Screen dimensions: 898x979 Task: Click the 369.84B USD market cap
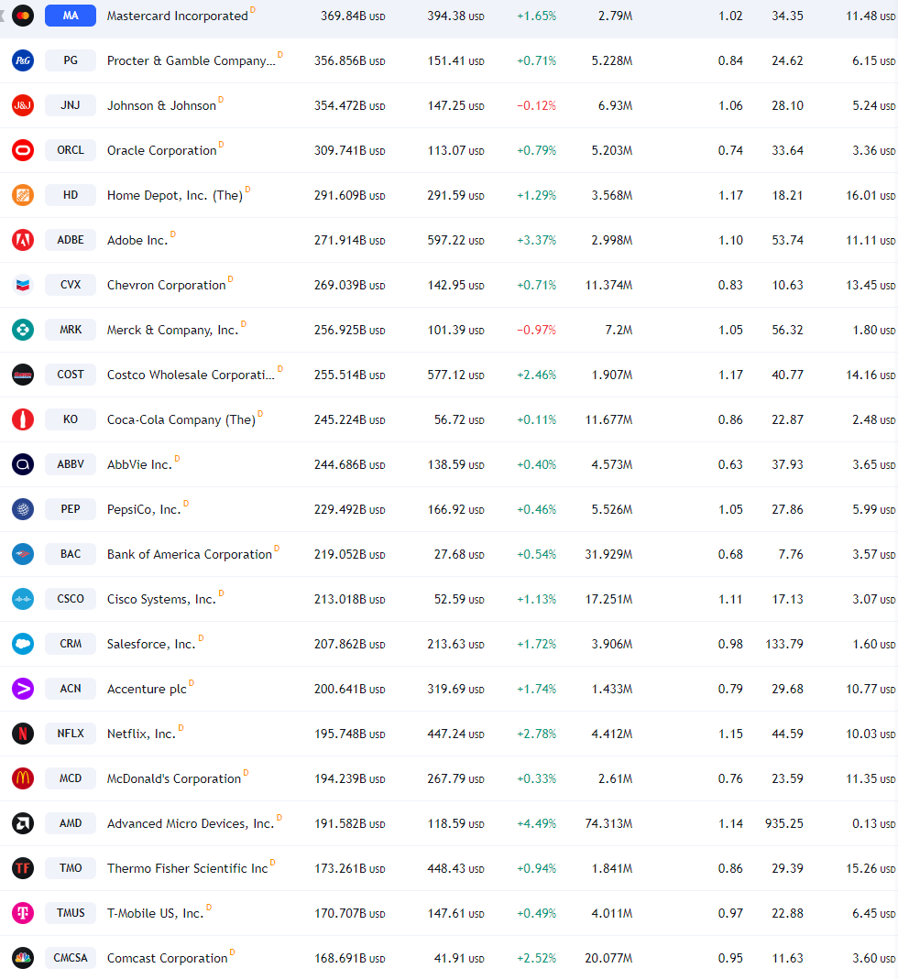[353, 16]
